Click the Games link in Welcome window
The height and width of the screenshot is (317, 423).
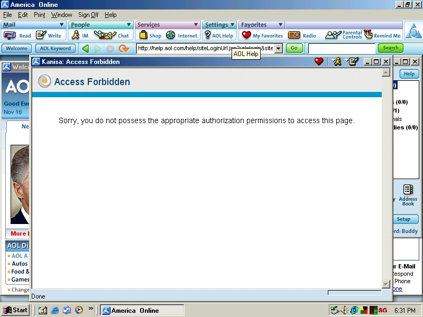[x=20, y=279]
